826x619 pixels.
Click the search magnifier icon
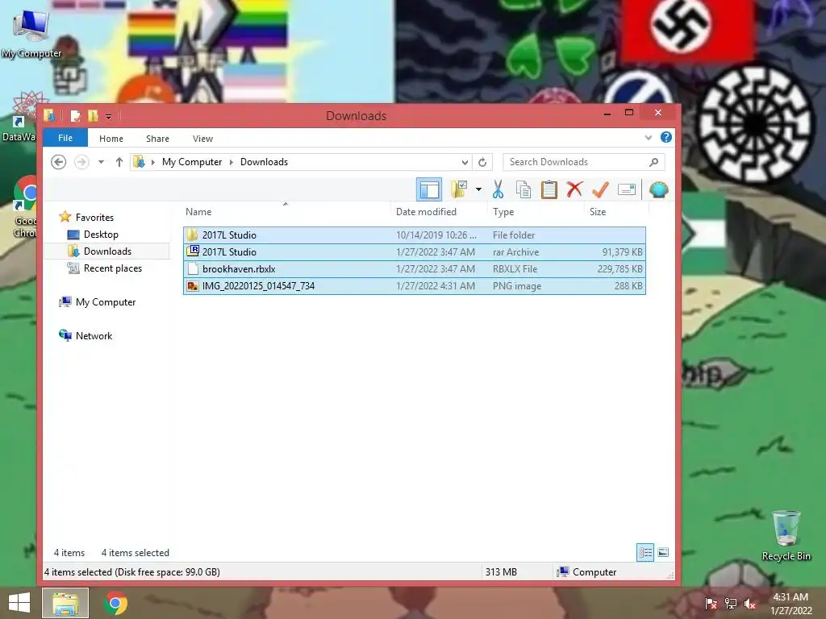pos(653,162)
